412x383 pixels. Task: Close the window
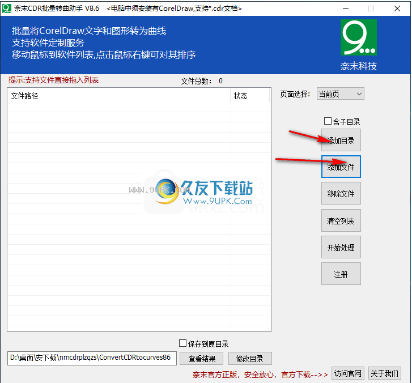(397, 8)
